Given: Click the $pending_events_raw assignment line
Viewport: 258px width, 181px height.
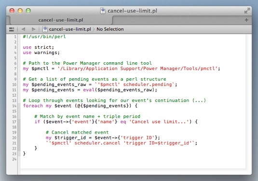Looking at the screenshot, I should (100, 84).
